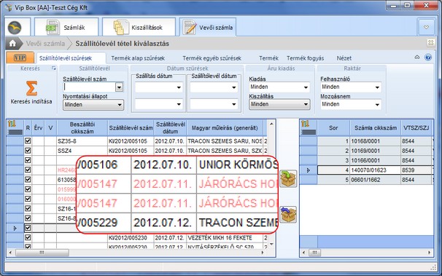Open the Felhasználó dropdown

(351, 87)
